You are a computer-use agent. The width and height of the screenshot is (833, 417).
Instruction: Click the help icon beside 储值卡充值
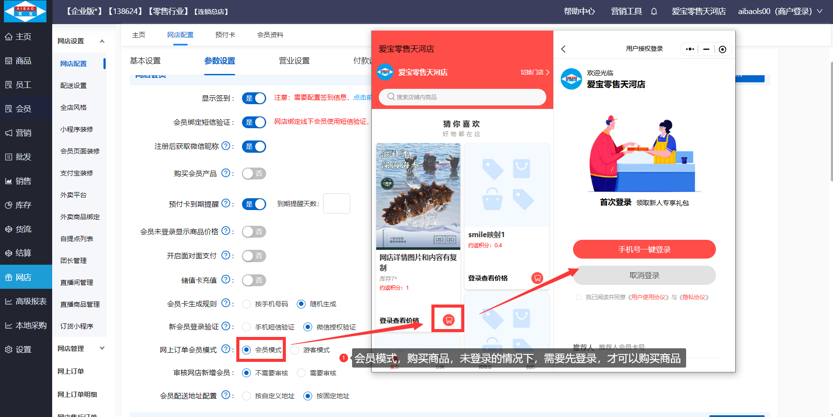point(225,280)
